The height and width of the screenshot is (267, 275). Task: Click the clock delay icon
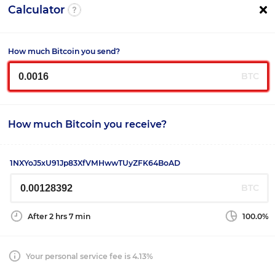pyautogui.click(x=17, y=216)
